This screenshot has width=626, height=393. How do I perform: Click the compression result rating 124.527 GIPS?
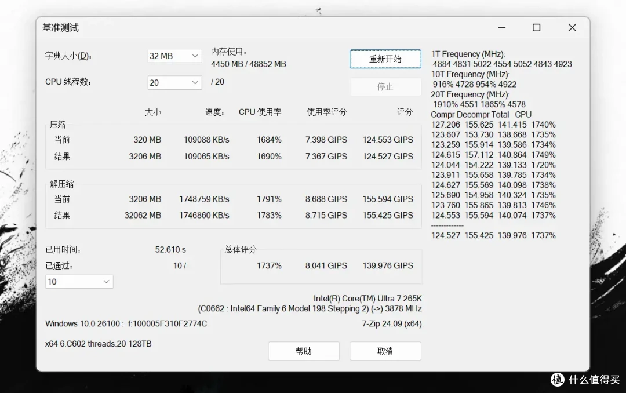point(388,157)
